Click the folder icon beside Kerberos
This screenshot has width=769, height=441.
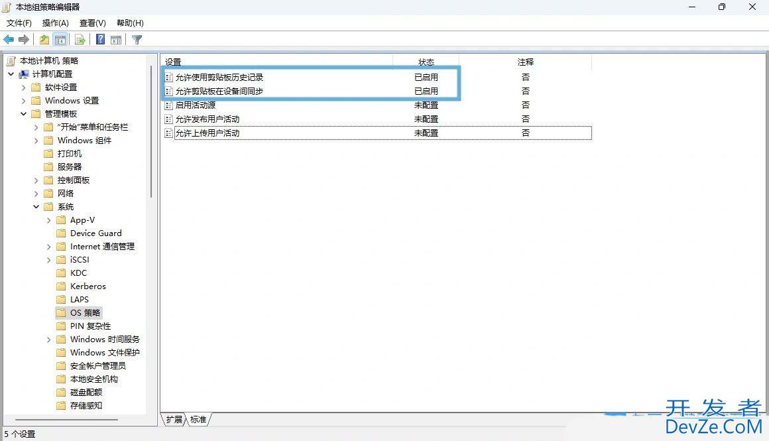click(61, 286)
